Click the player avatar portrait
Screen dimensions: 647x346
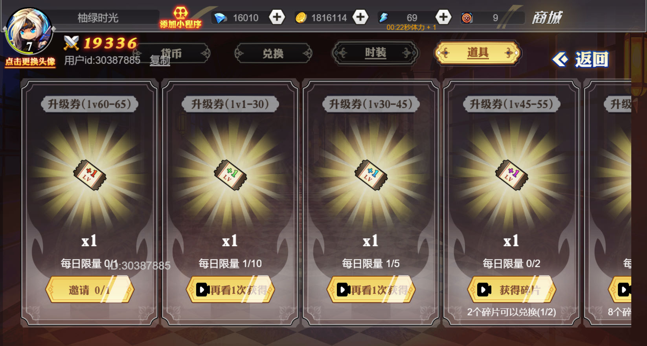[x=29, y=31]
